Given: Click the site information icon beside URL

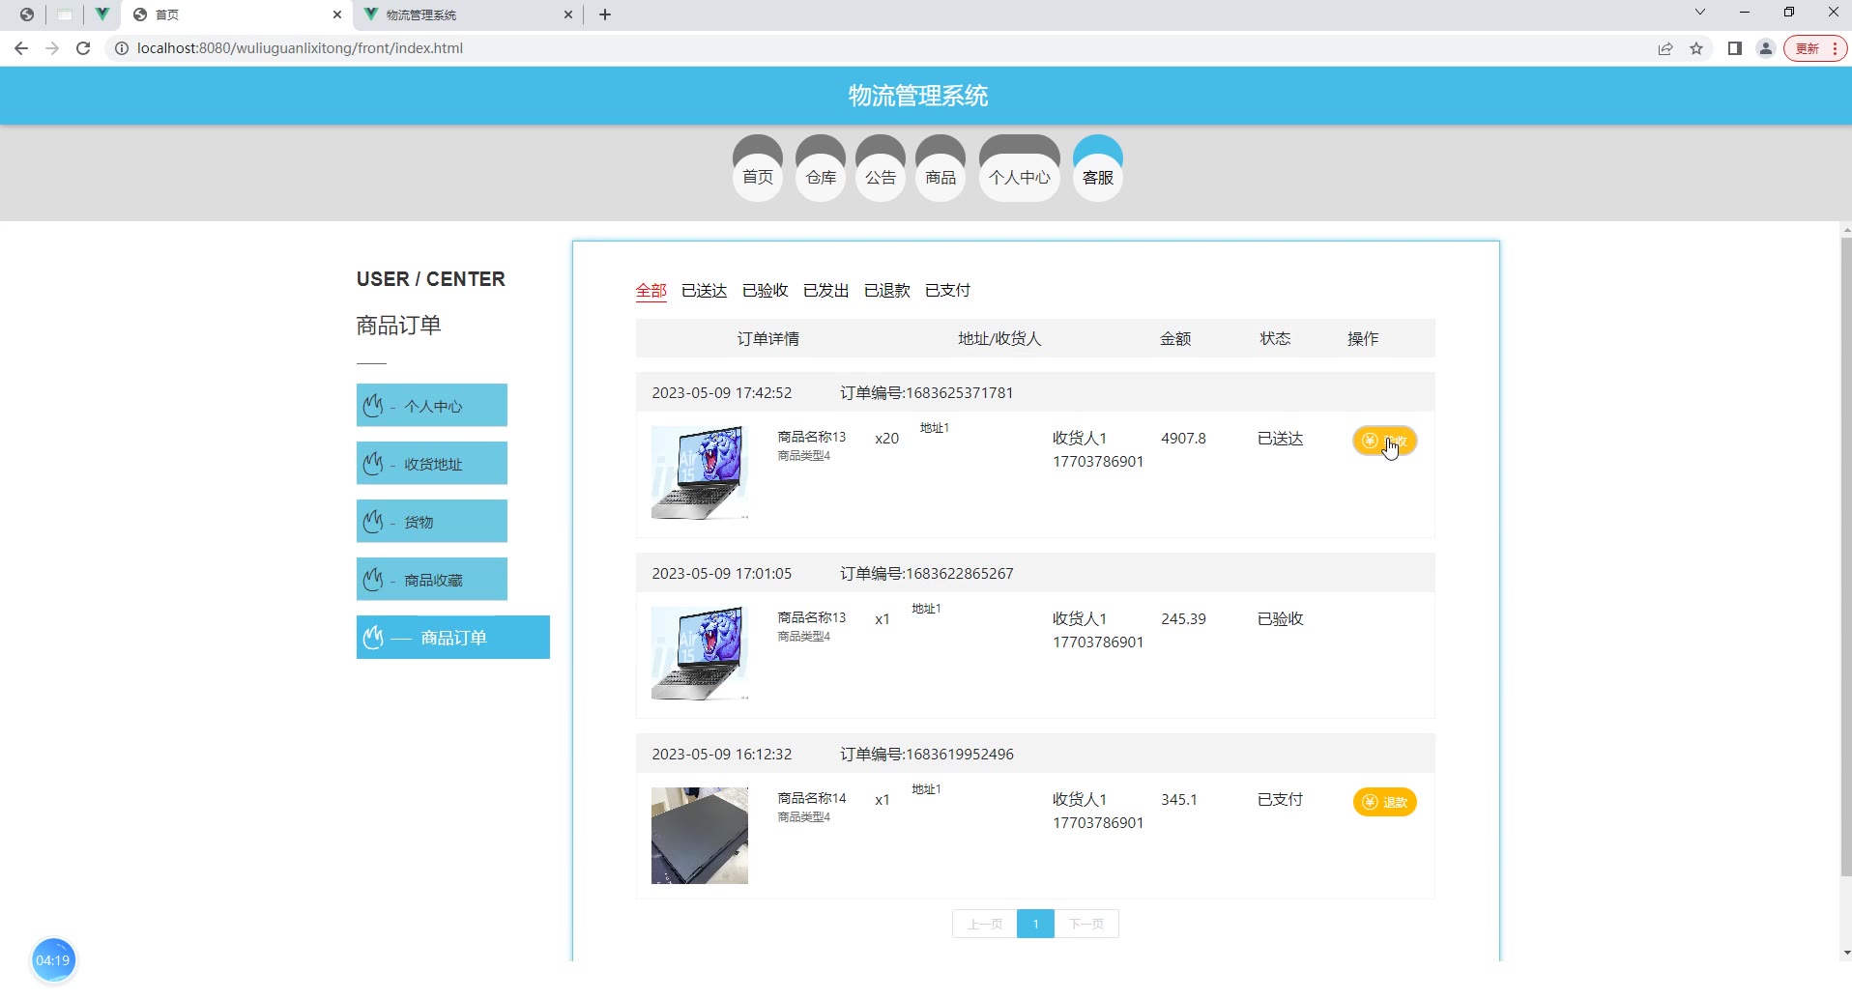Looking at the screenshot, I should (122, 48).
